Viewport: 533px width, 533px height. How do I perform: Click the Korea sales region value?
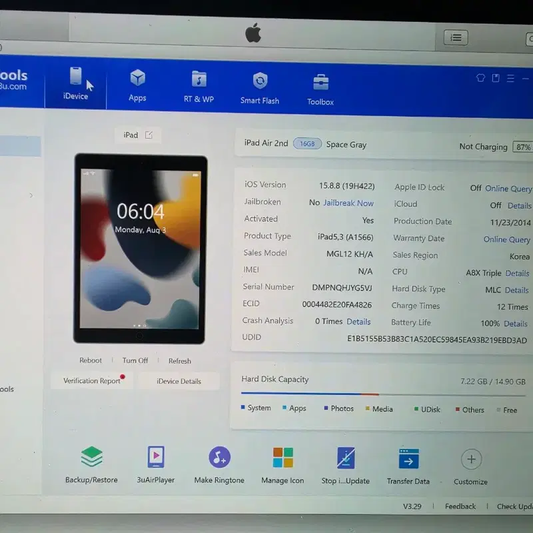[520, 257]
